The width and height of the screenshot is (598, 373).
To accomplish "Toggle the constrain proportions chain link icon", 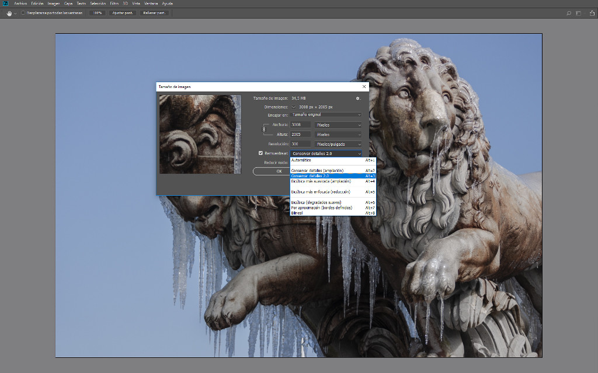I will click(264, 129).
